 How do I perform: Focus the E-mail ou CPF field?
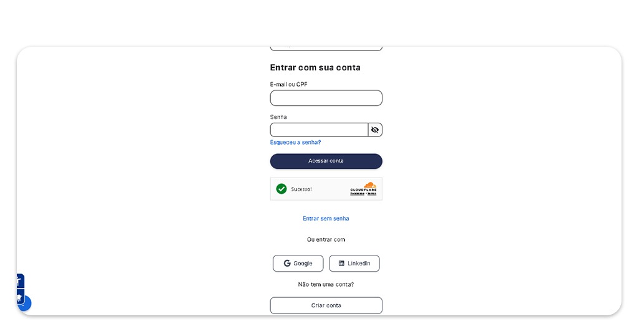tap(326, 98)
